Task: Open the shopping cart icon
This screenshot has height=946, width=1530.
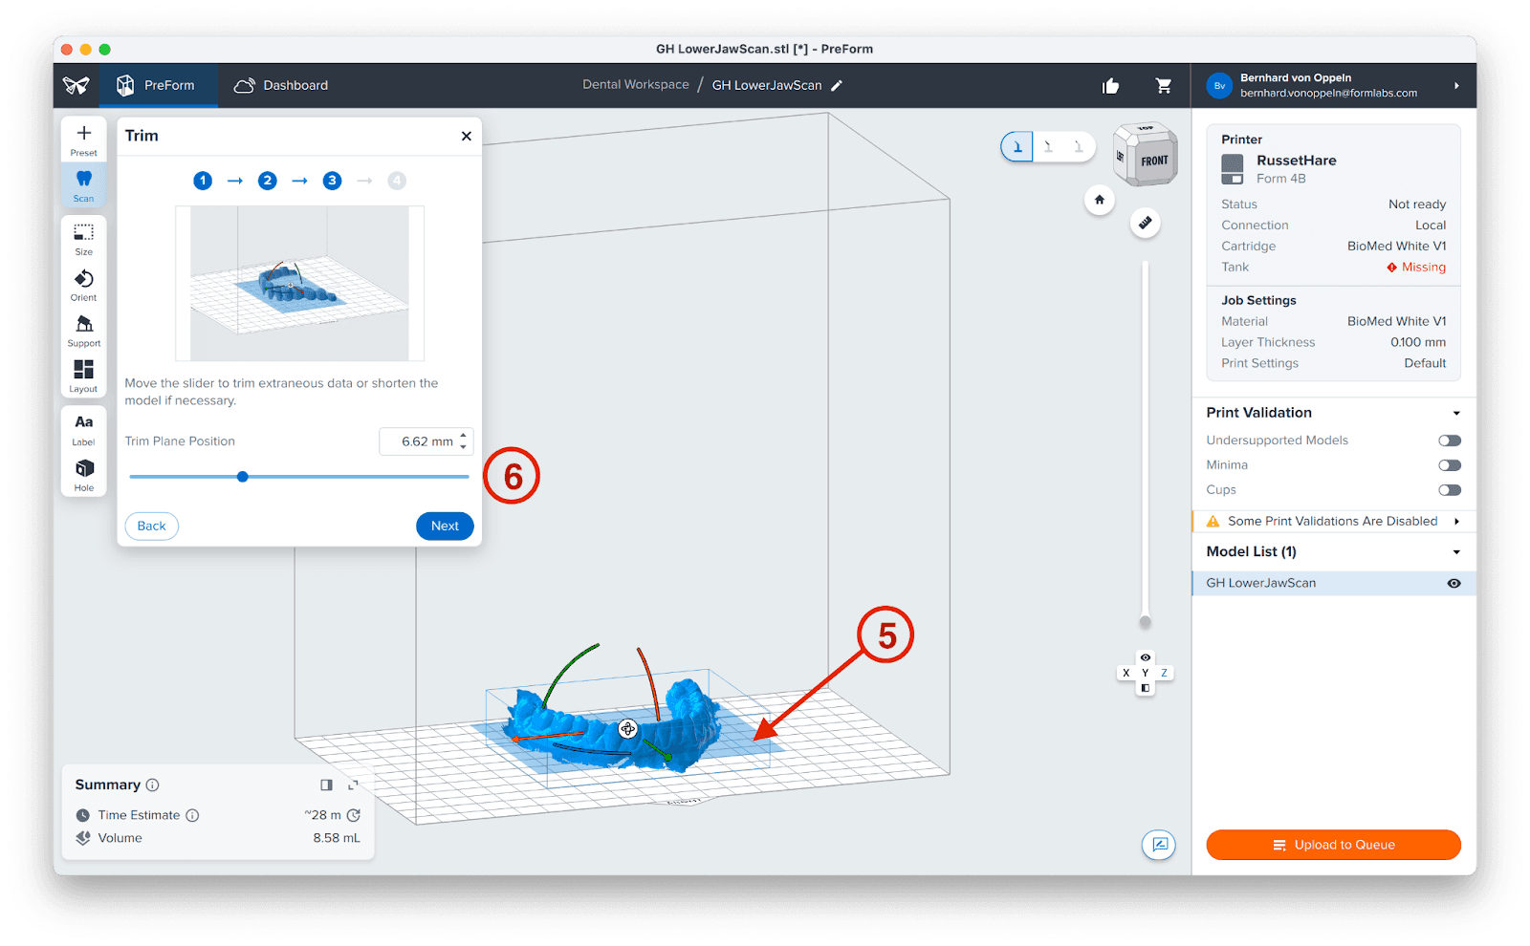Action: (x=1164, y=86)
